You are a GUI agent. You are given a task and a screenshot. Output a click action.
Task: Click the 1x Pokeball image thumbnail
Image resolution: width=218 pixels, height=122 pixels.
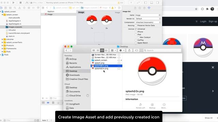pos(92,21)
